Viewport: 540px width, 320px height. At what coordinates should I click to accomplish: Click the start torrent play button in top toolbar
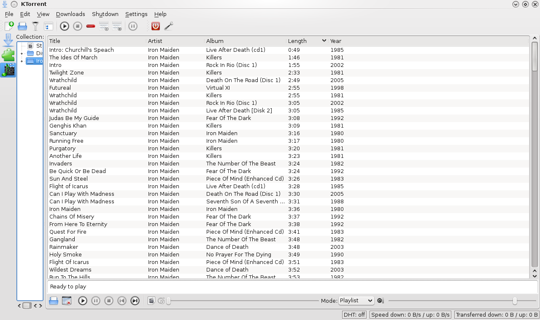[x=65, y=26]
